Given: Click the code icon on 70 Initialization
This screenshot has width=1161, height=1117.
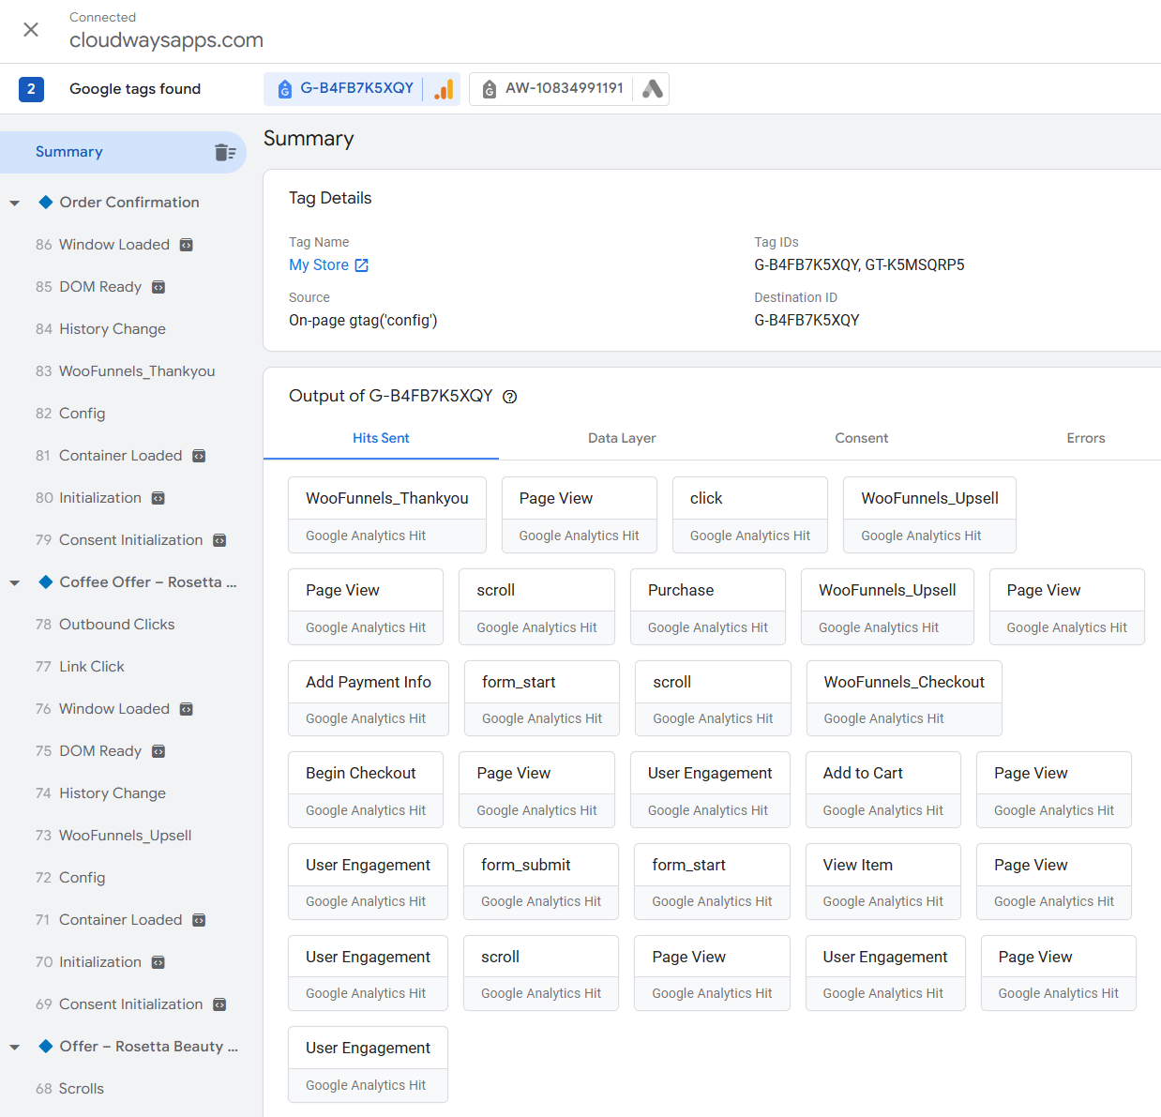Looking at the screenshot, I should click(158, 962).
